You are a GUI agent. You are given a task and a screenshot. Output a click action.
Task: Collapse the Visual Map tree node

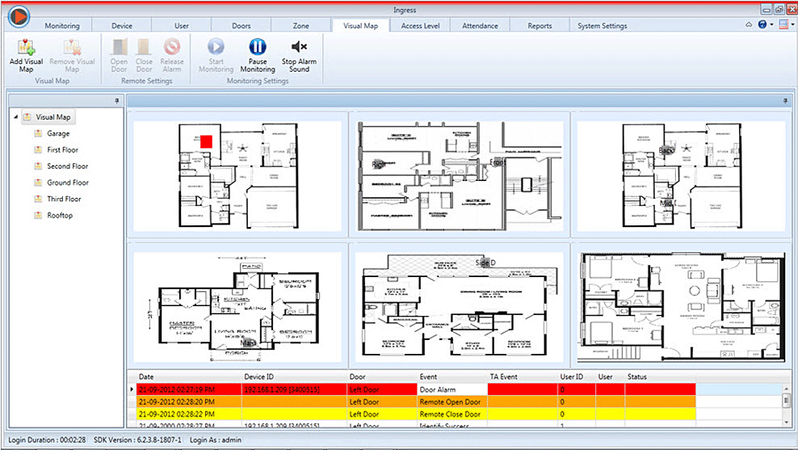16,118
